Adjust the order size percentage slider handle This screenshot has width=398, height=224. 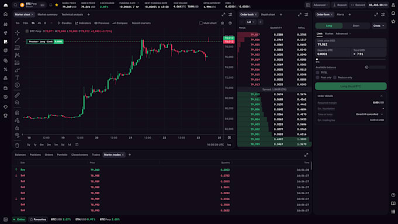317,59
